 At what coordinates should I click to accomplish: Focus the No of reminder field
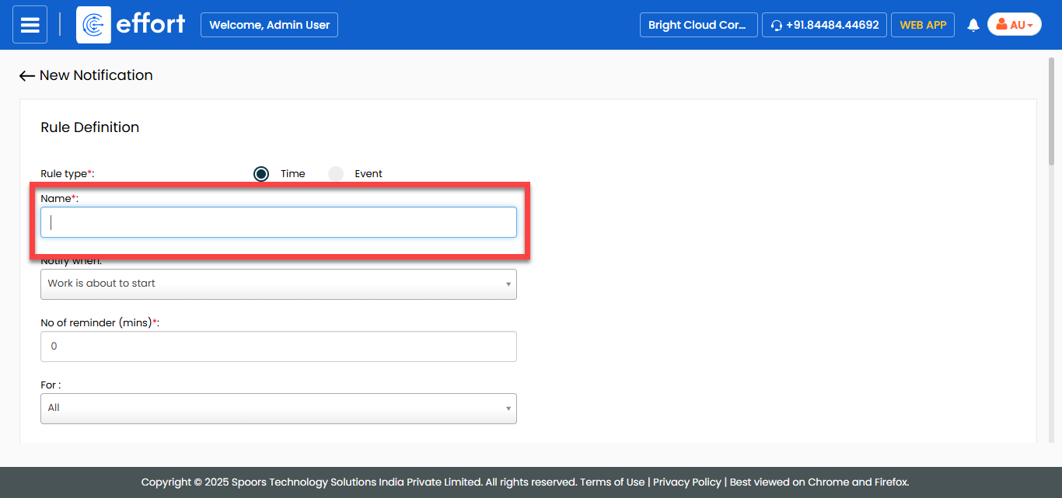pyautogui.click(x=278, y=347)
